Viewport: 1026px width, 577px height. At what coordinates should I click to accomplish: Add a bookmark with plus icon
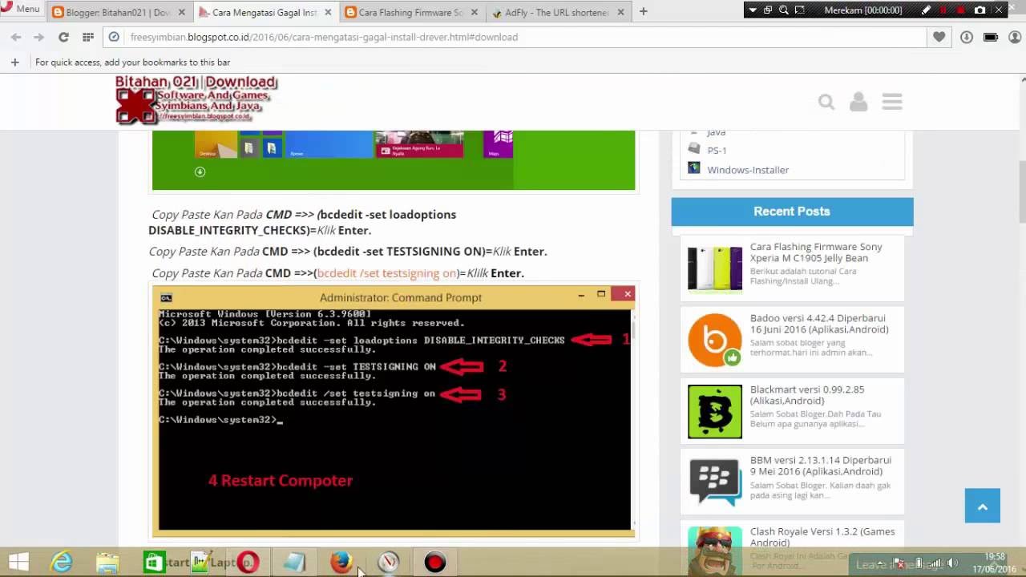(x=14, y=62)
